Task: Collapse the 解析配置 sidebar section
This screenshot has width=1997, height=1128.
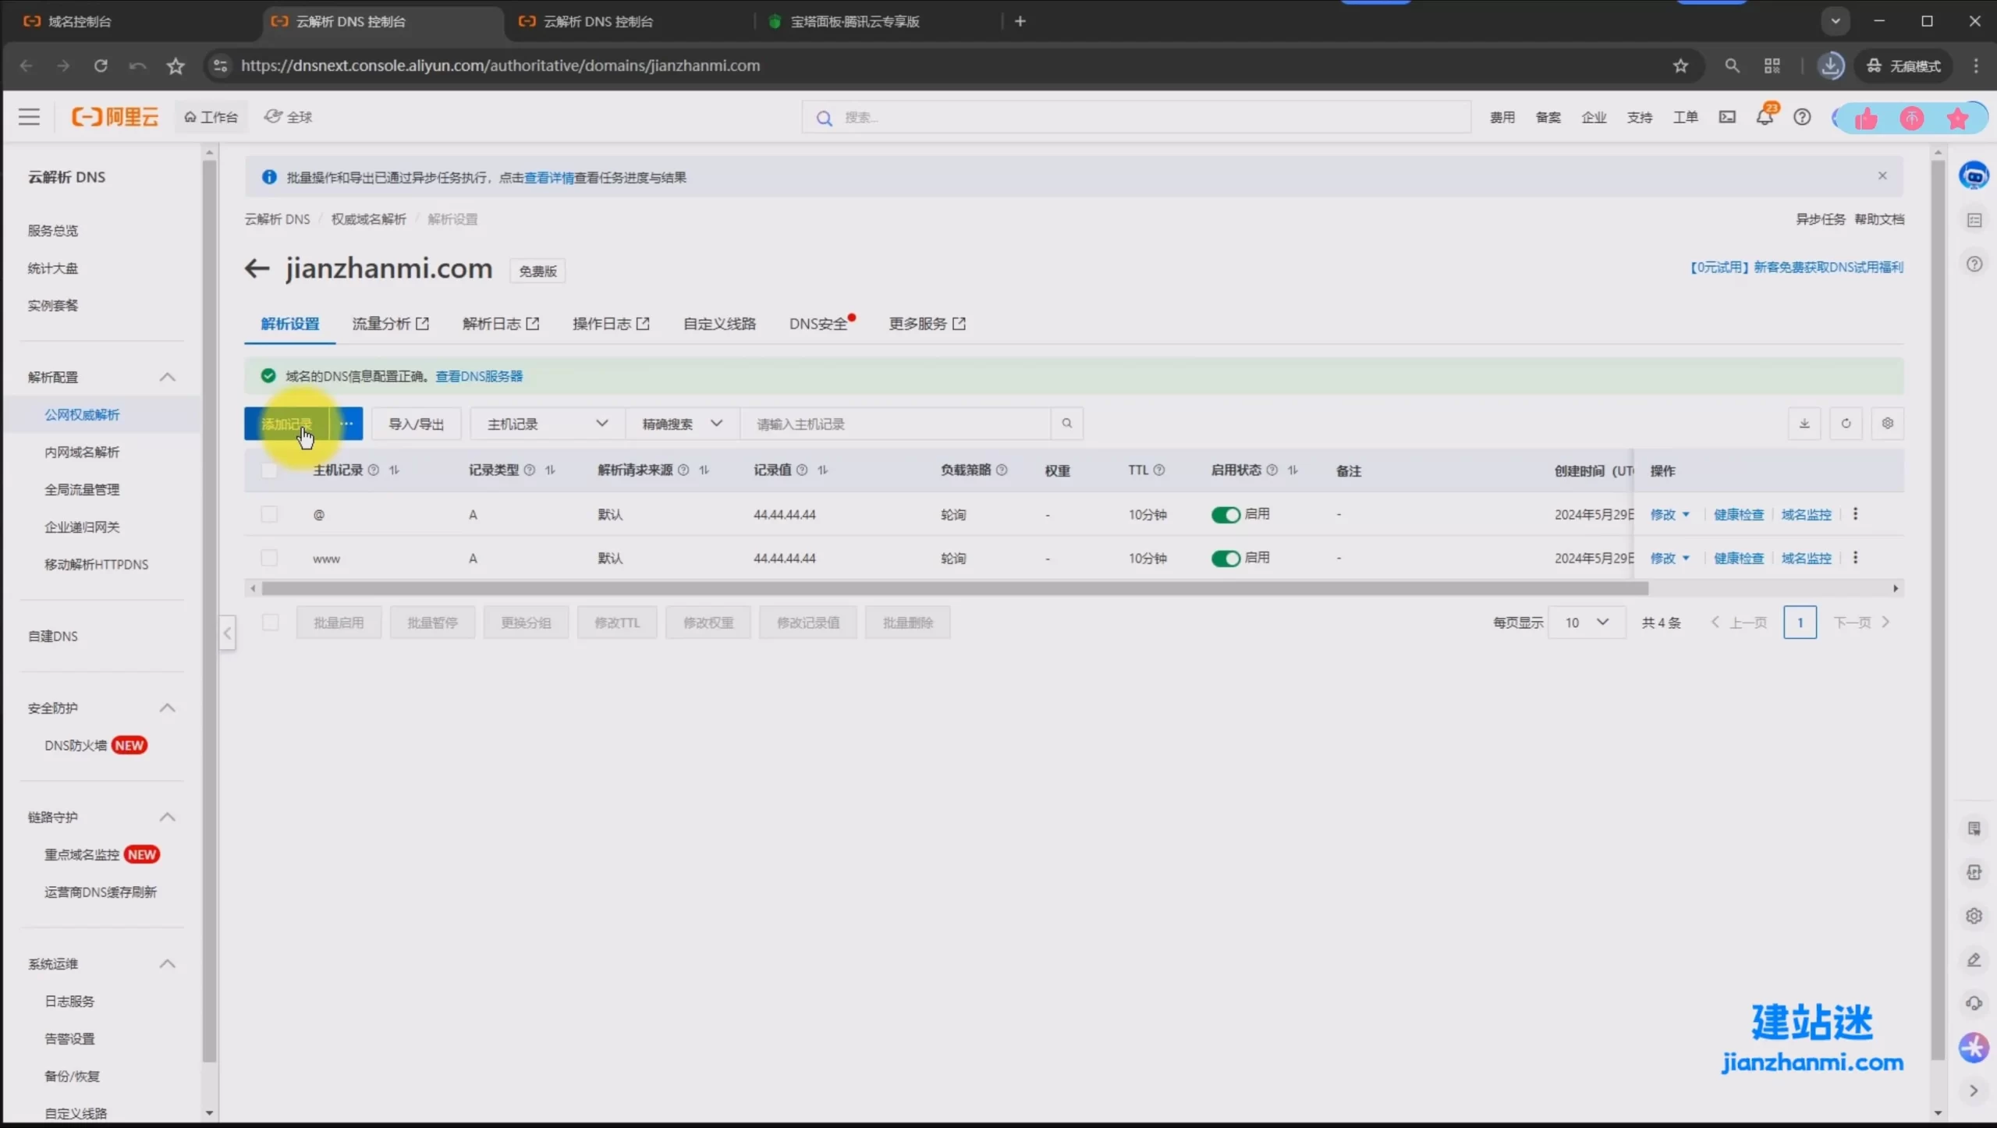Action: click(167, 378)
